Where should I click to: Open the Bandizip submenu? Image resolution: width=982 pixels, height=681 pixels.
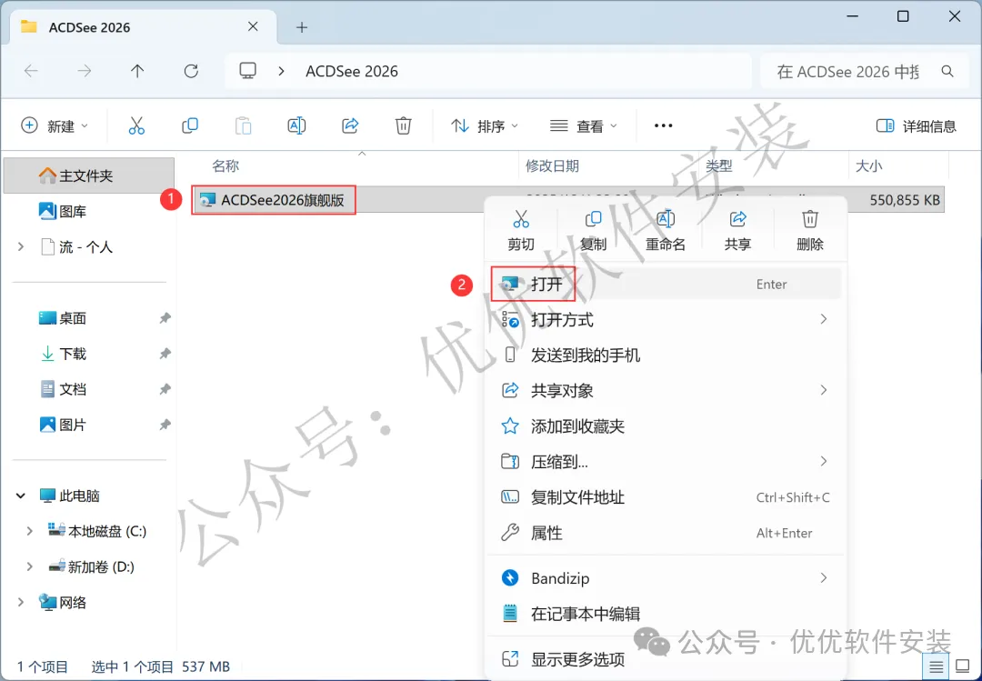665,577
